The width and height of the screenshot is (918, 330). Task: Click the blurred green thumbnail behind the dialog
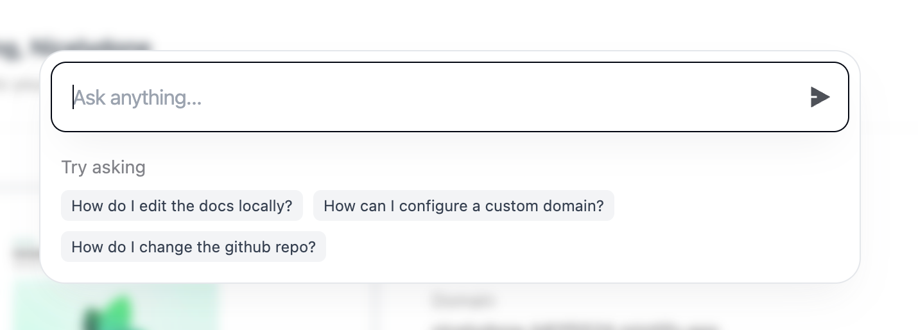tap(116, 308)
